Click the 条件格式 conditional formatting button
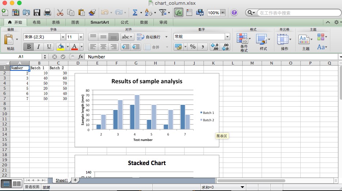The image size is (342, 191). [x=243, y=42]
